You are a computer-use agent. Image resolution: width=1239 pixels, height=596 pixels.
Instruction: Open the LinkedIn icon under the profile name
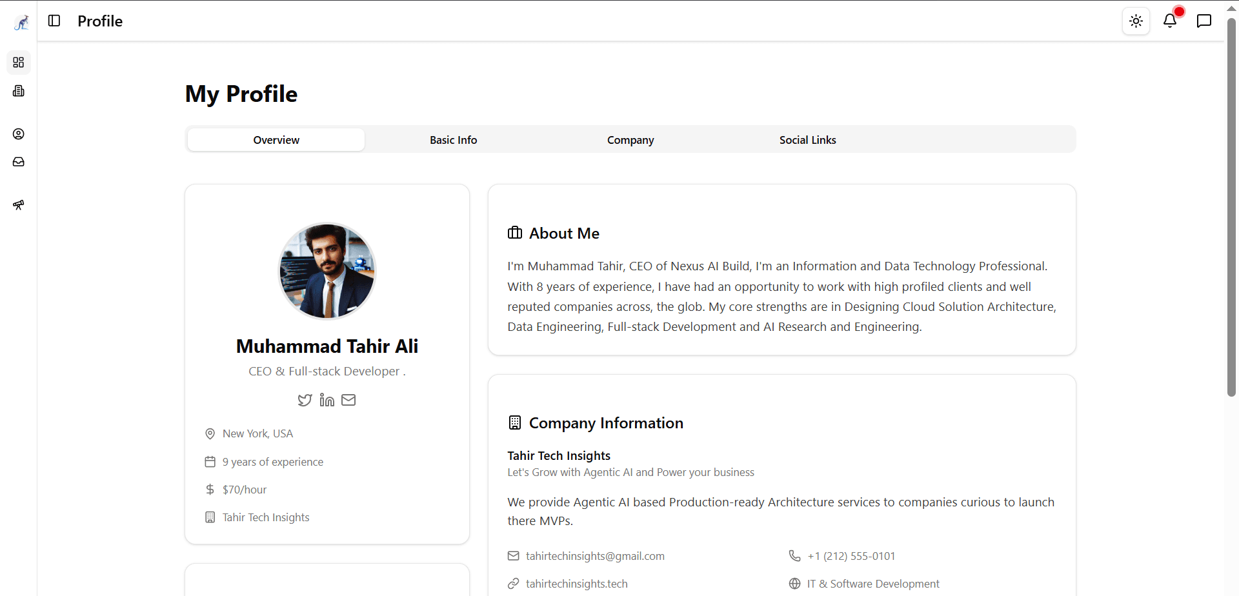327,400
